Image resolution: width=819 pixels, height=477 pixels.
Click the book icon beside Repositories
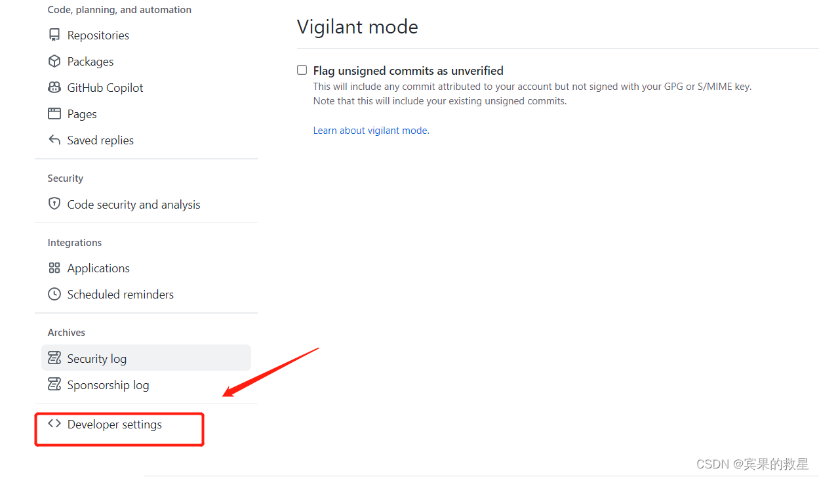54,35
